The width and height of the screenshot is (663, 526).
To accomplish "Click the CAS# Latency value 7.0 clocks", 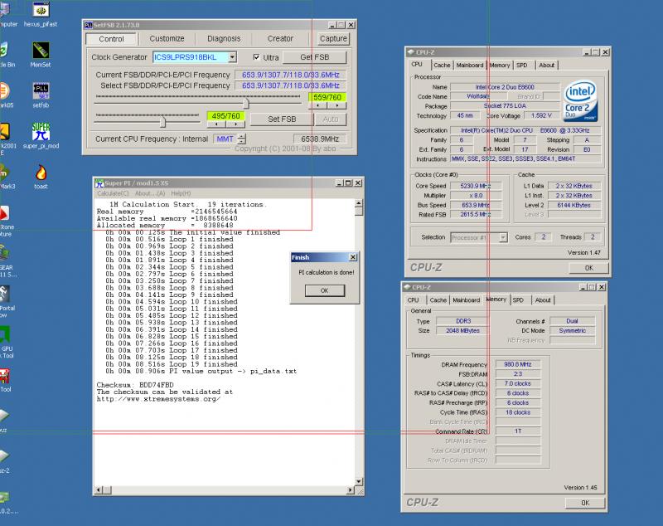I will (518, 384).
